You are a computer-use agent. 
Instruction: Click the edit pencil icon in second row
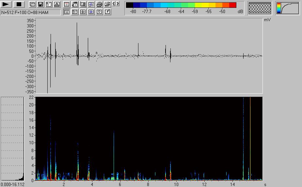point(107,12)
